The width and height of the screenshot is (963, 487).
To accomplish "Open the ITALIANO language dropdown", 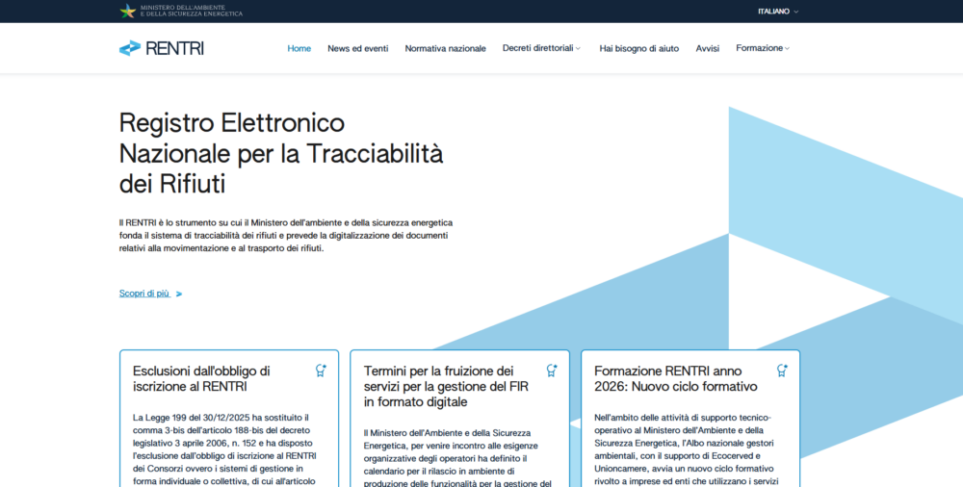I will pos(778,12).
